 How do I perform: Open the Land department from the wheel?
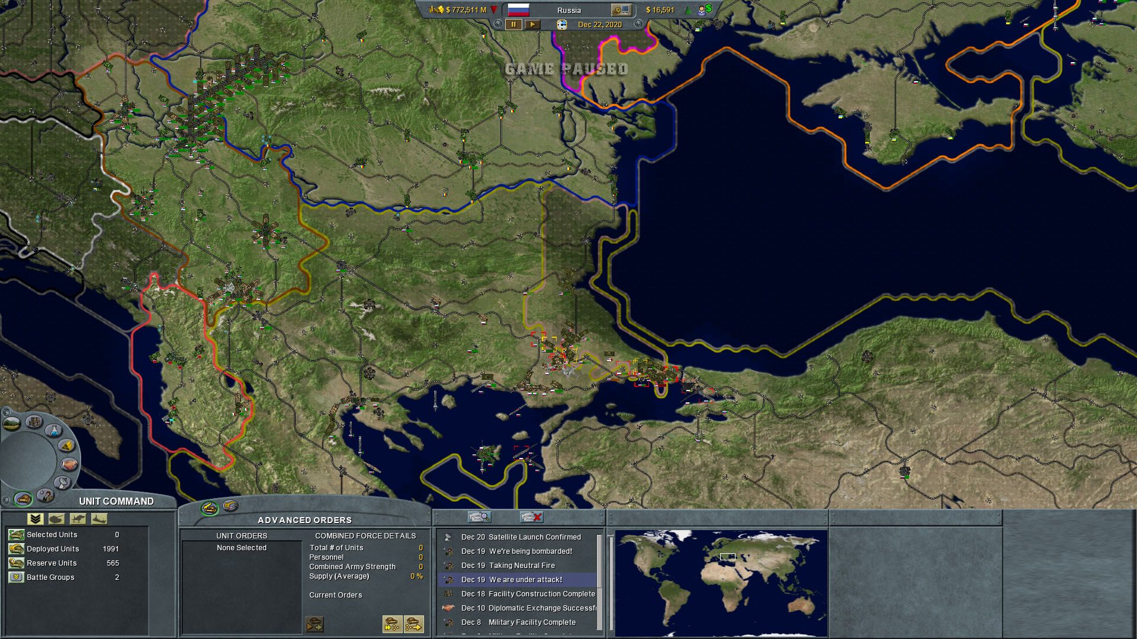pyautogui.click(x=12, y=423)
